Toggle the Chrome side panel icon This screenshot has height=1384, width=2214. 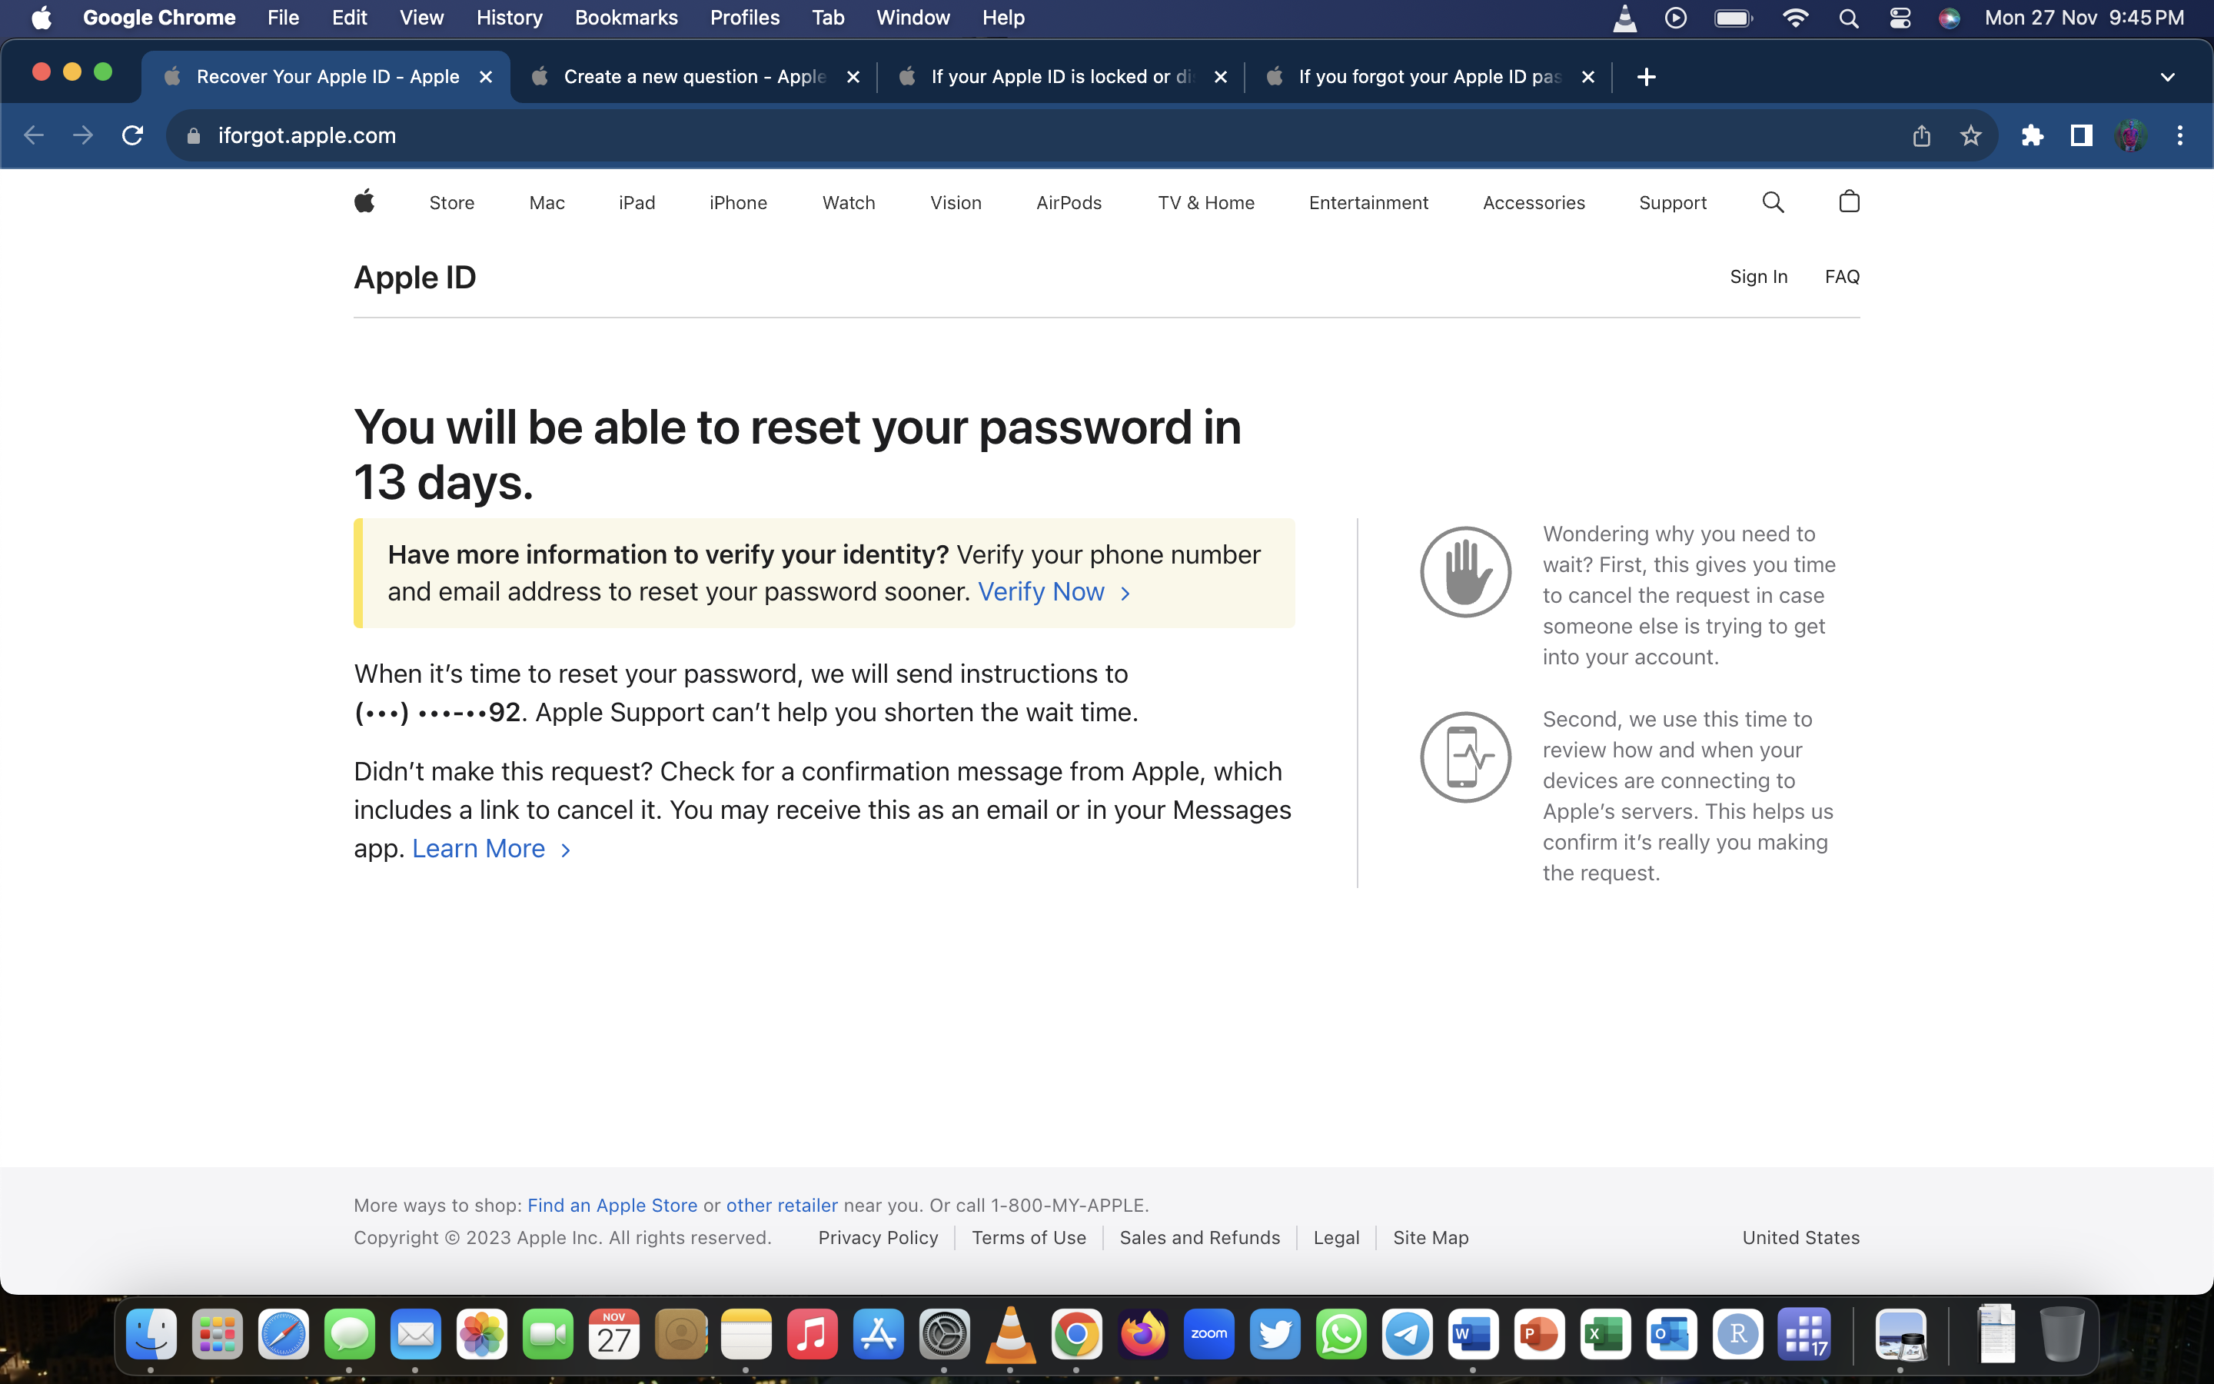(2081, 135)
